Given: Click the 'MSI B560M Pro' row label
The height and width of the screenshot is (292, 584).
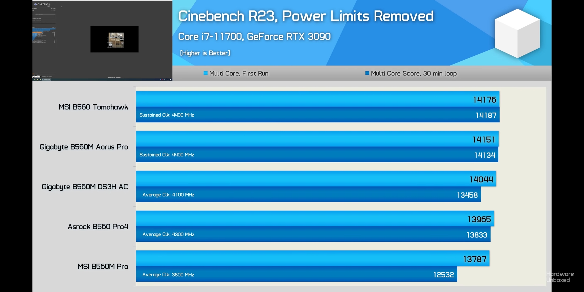Looking at the screenshot, I should (103, 267).
